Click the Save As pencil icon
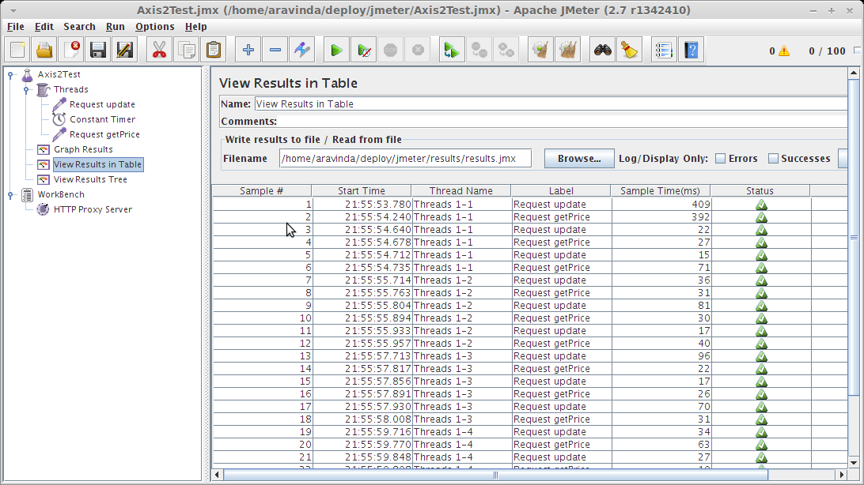864x485 pixels. coord(124,51)
